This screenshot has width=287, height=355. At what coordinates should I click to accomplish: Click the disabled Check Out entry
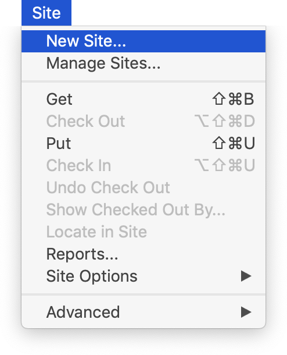click(143, 122)
